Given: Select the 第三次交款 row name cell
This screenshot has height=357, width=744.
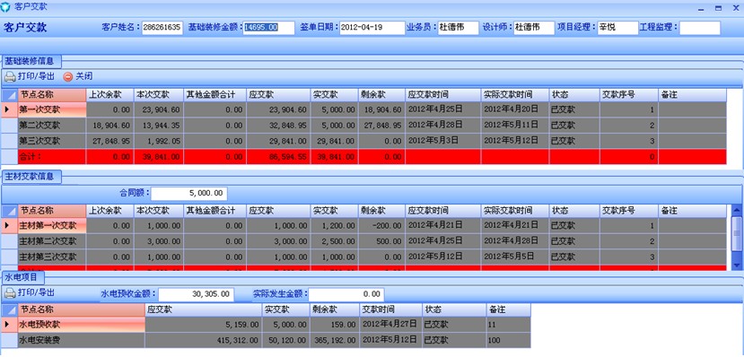Looking at the screenshot, I should [52, 142].
